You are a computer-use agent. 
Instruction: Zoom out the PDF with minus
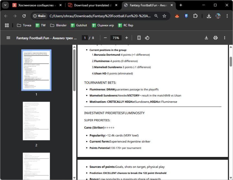(x=105, y=38)
